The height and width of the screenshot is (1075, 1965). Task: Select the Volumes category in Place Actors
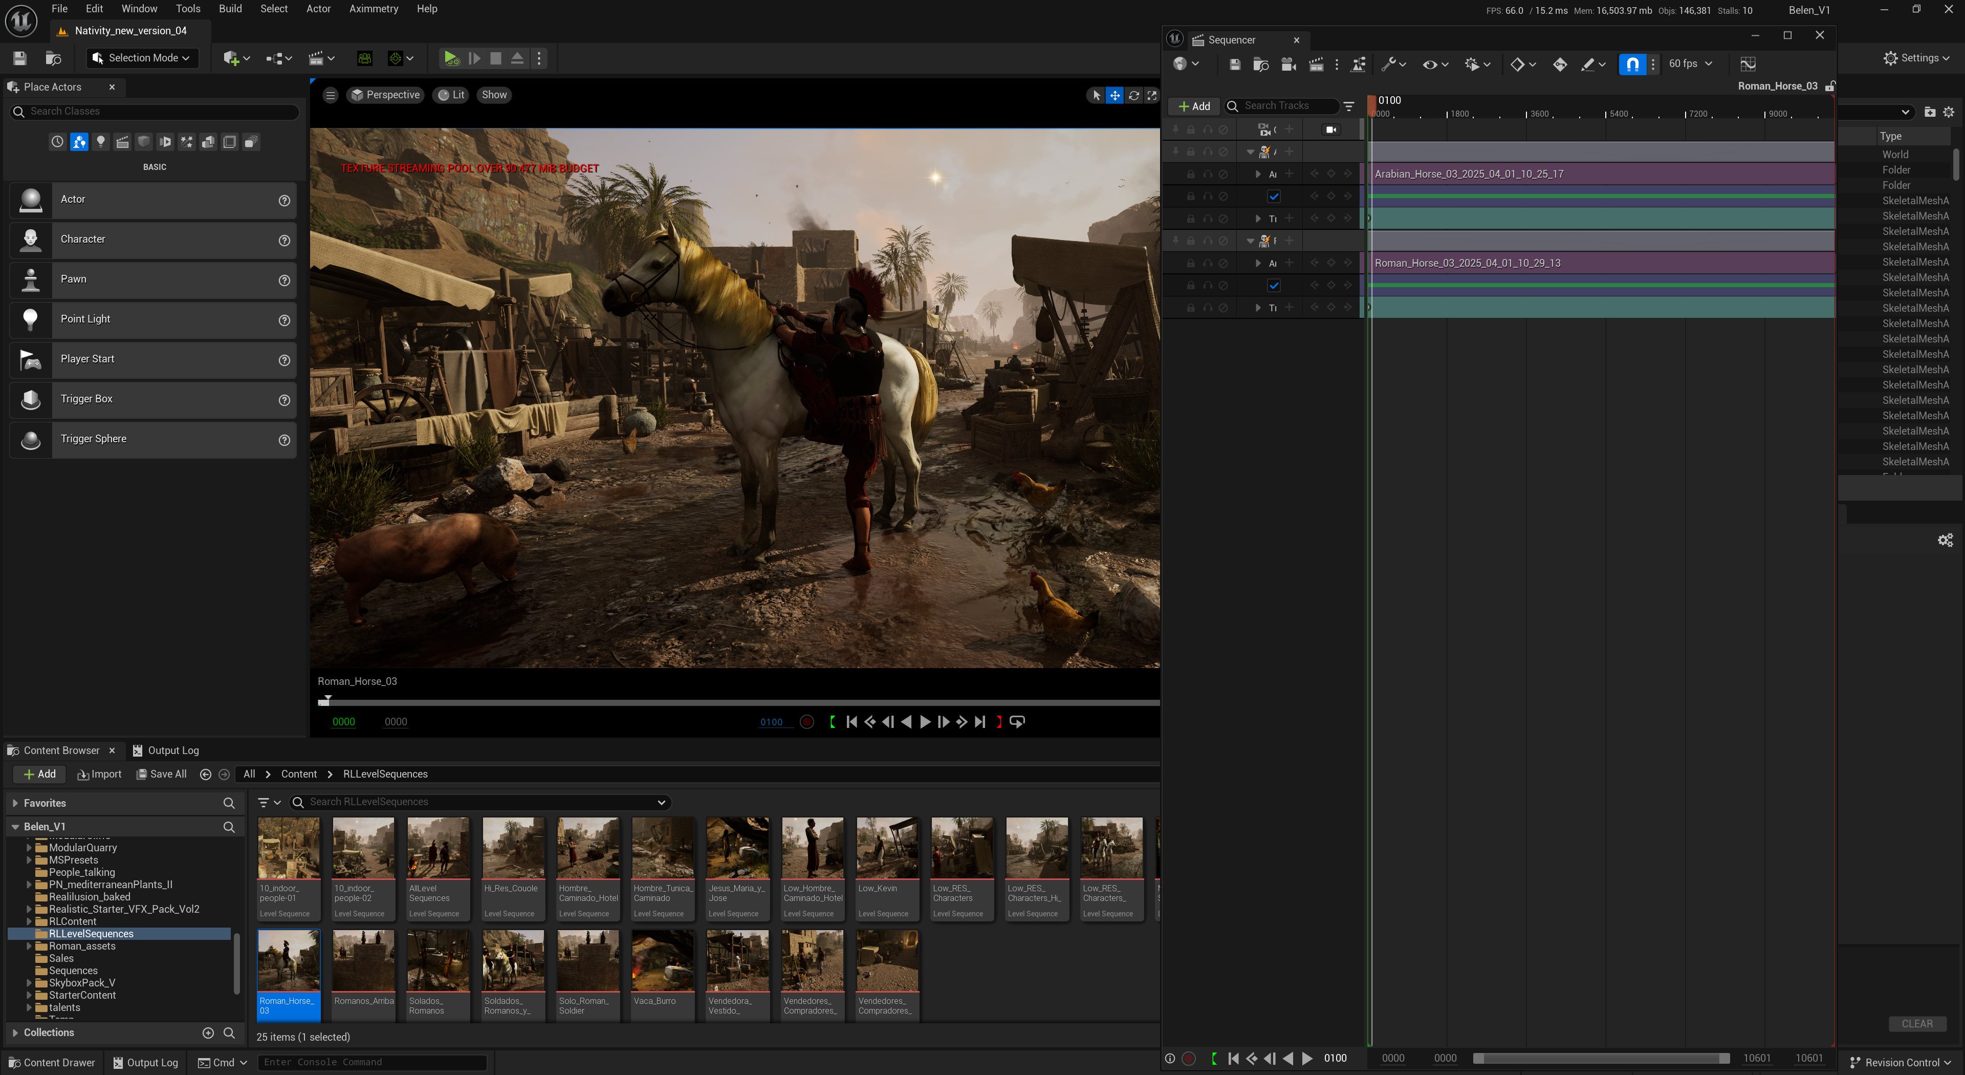pos(230,142)
